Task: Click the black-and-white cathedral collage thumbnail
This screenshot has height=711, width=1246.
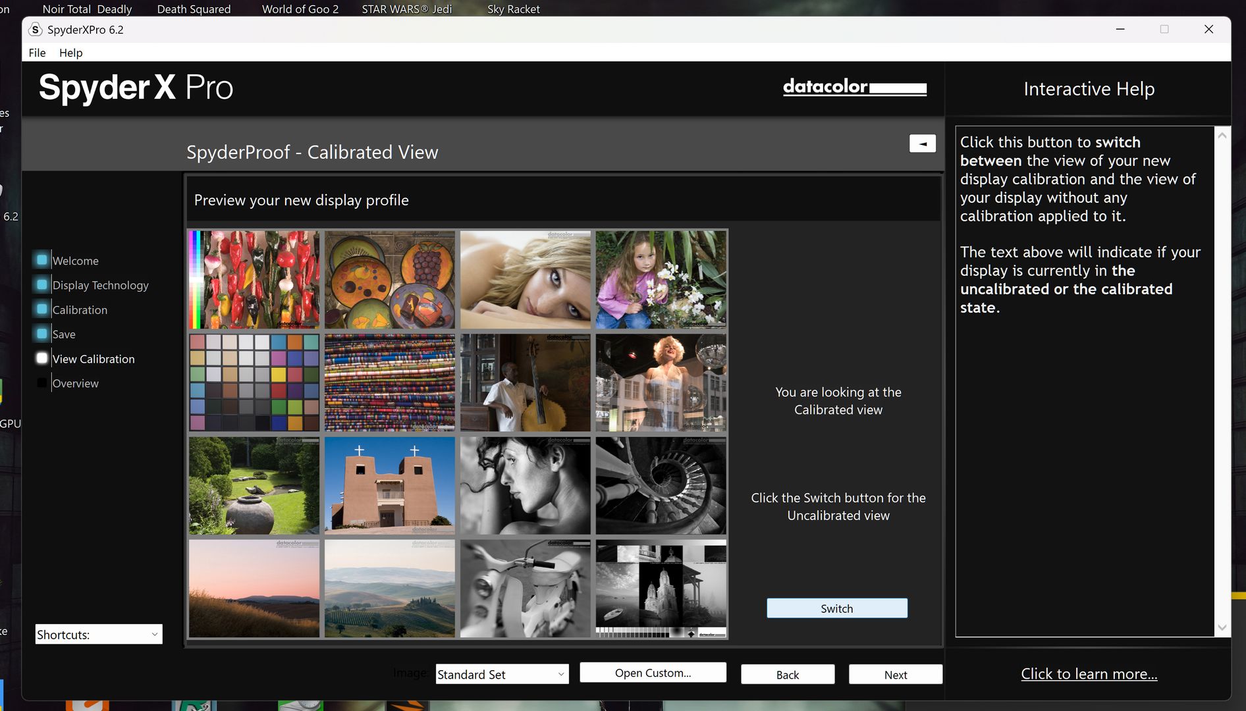Action: (x=661, y=589)
